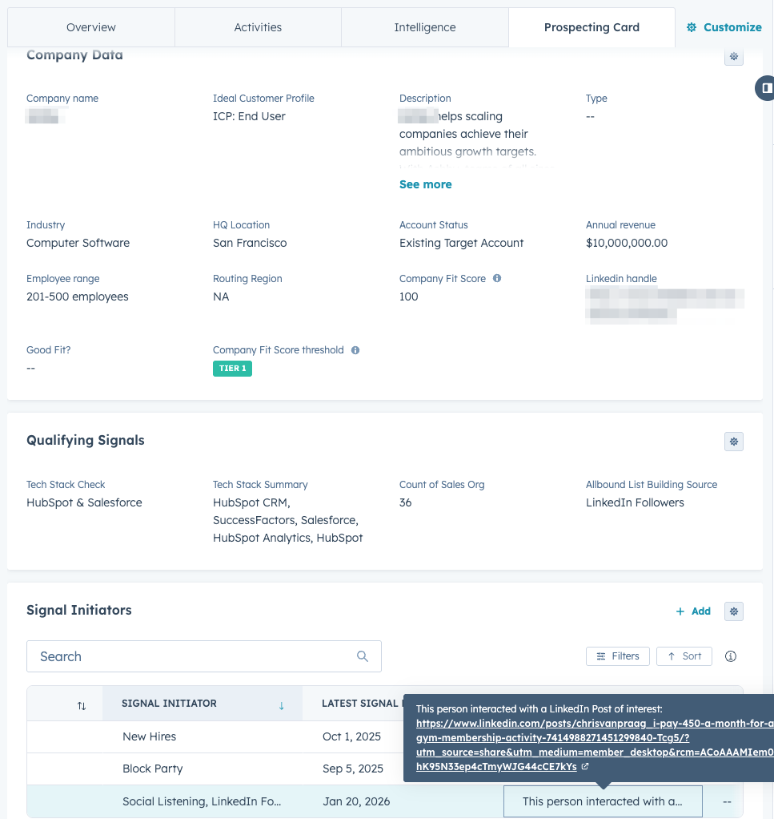This screenshot has height=819, width=774.
Task: Switch to the Overview tab
Action: (91, 27)
